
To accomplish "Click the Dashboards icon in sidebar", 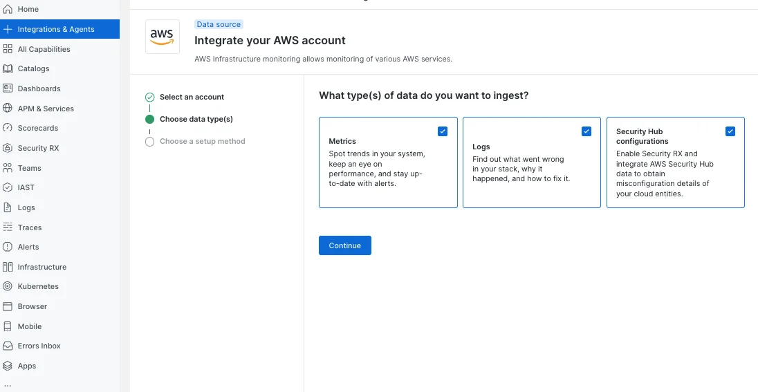I will pos(8,88).
